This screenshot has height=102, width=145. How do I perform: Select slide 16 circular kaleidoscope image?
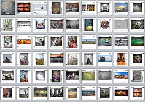point(105,25)
